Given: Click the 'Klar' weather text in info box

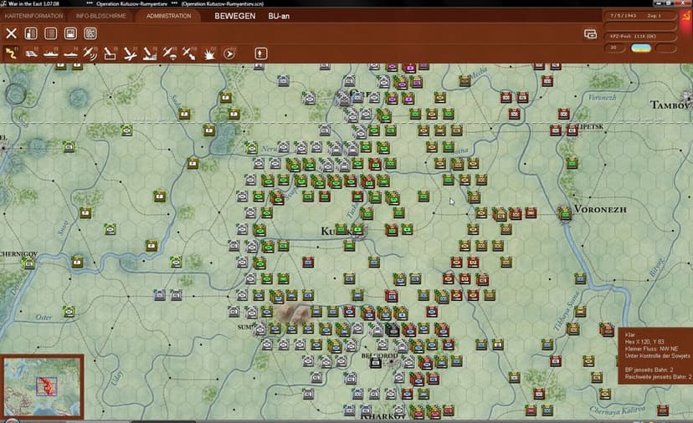Looking at the screenshot, I should click(629, 334).
